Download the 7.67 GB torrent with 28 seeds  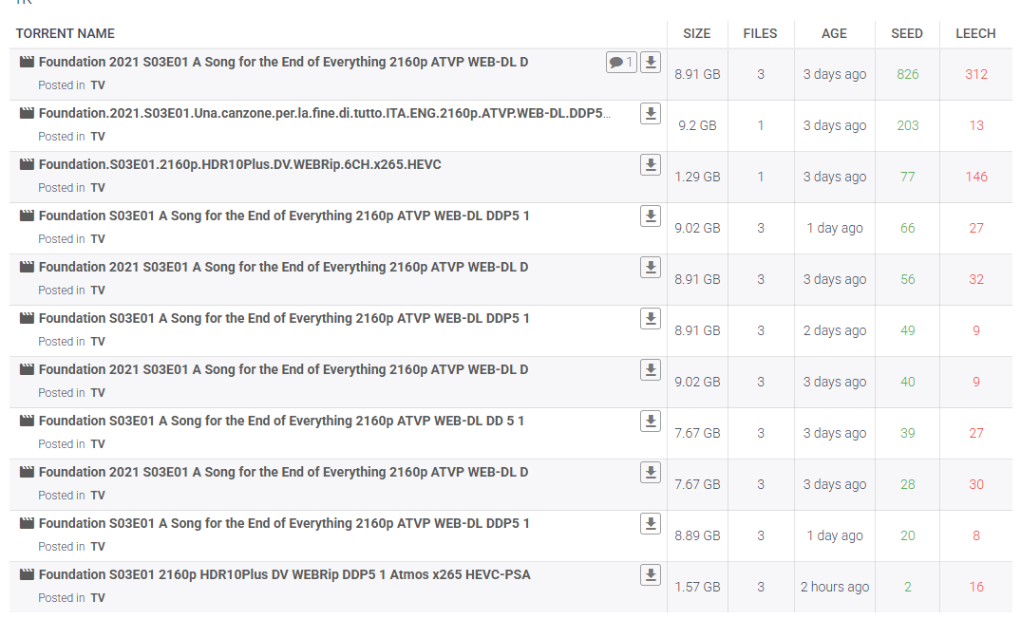(x=651, y=473)
